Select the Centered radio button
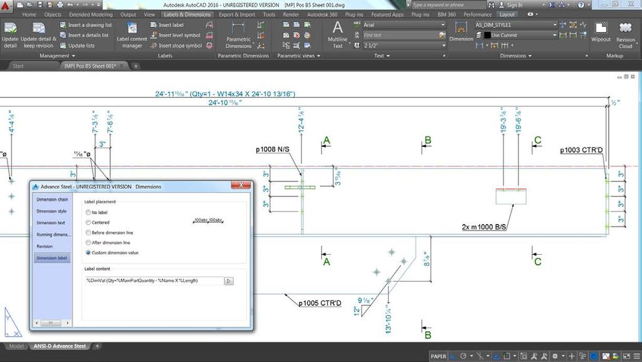Image resolution: width=642 pixels, height=362 pixels. tap(88, 222)
